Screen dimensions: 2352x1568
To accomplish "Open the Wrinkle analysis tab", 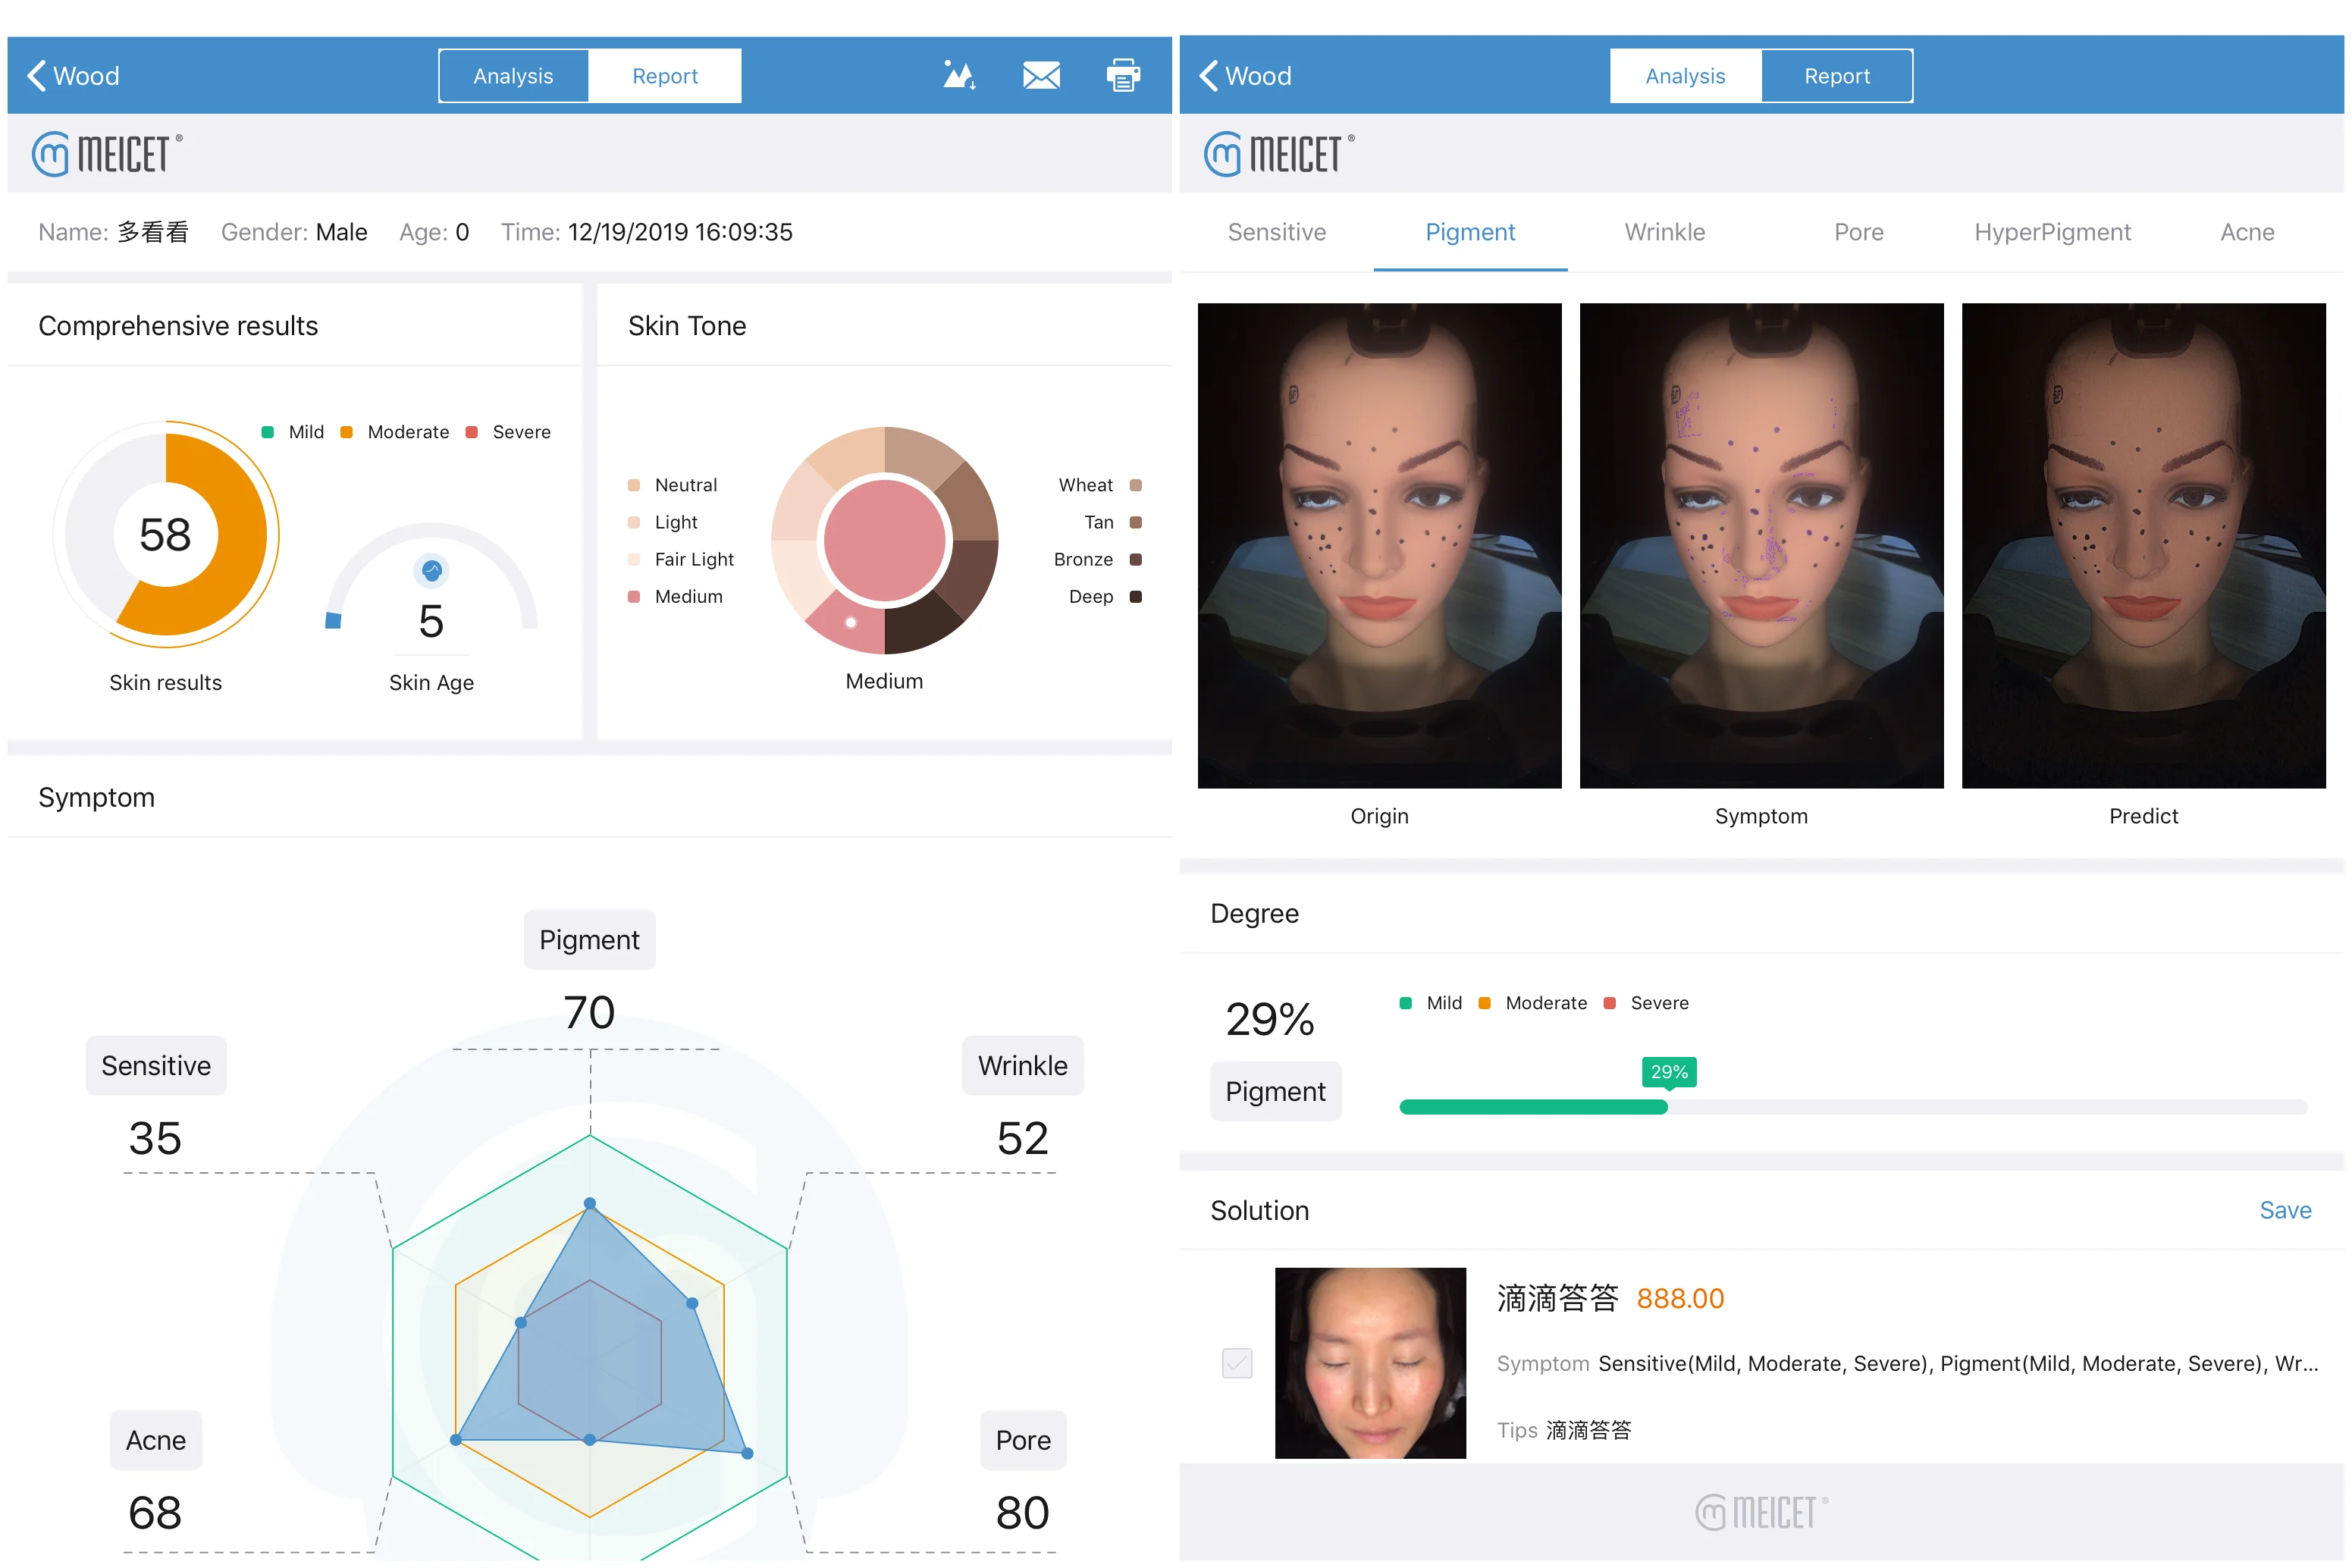I will click(x=1665, y=232).
